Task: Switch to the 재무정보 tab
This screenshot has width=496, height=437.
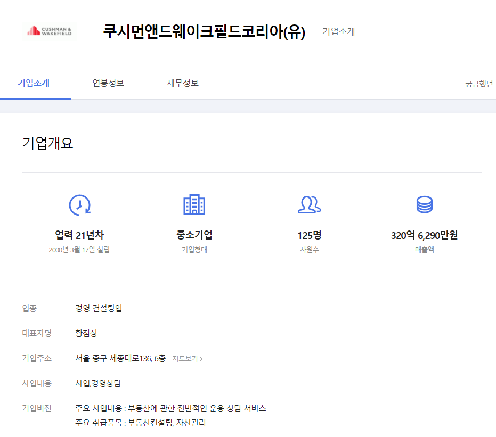Action: 183,83
